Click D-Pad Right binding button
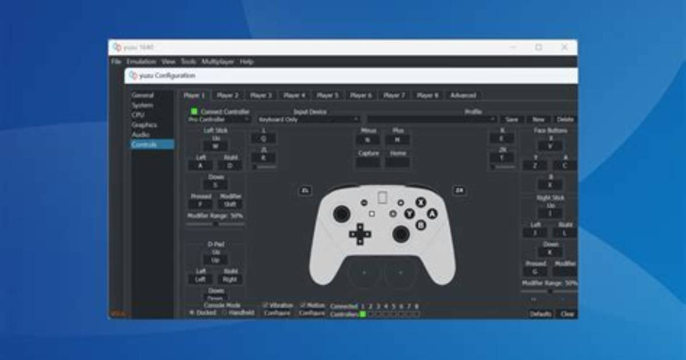 coord(230,280)
